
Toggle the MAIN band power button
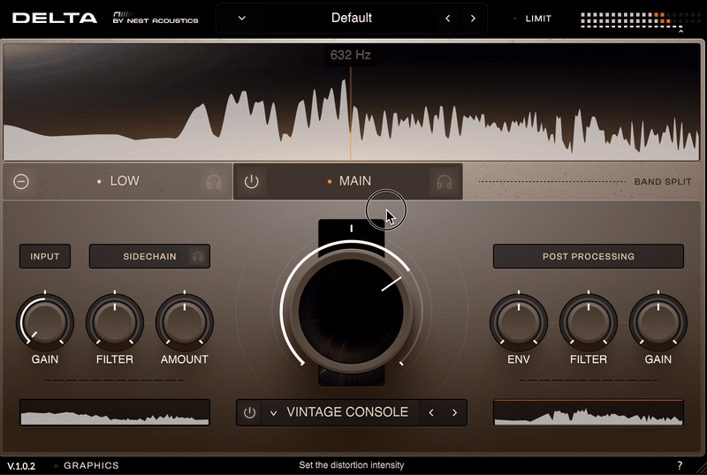(252, 182)
